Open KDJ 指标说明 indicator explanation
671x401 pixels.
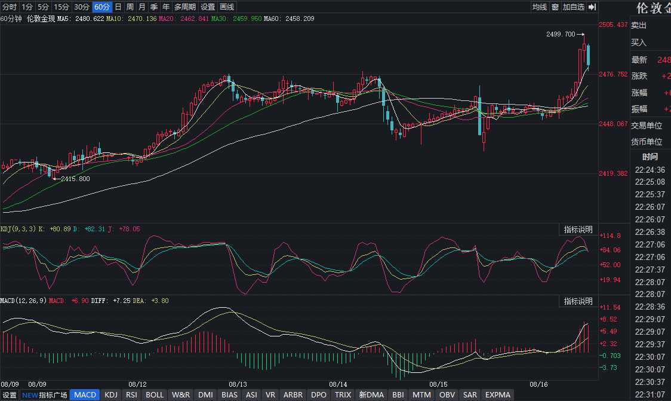[x=578, y=229]
